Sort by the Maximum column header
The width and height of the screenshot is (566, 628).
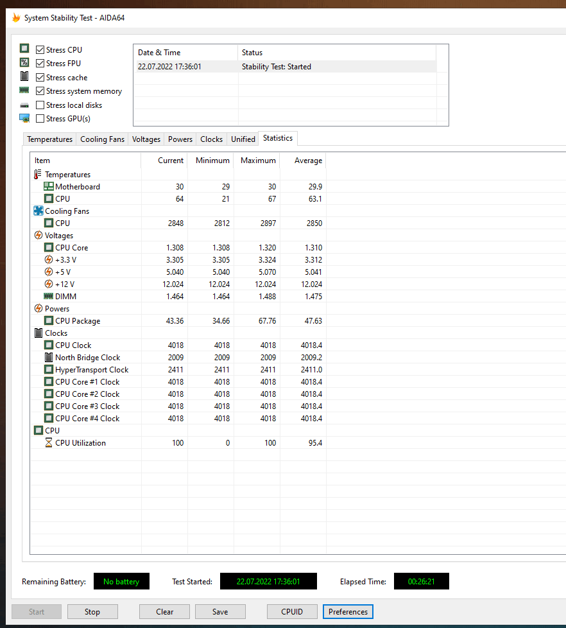257,160
